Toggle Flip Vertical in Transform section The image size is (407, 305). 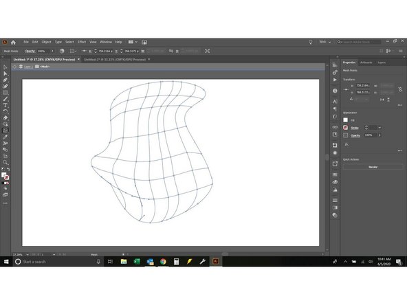point(388,100)
